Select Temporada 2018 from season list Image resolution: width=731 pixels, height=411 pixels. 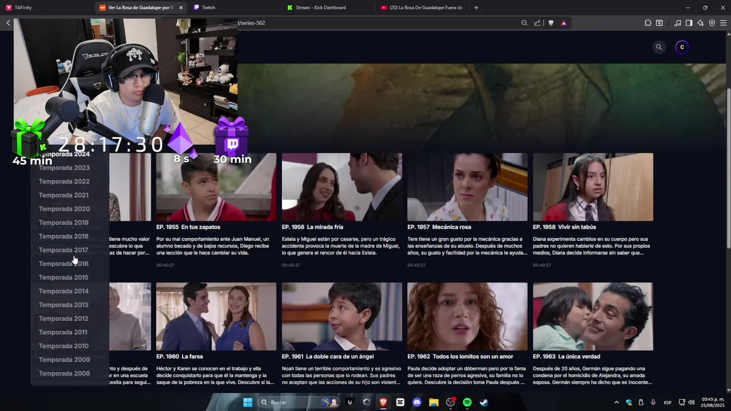[x=64, y=236]
